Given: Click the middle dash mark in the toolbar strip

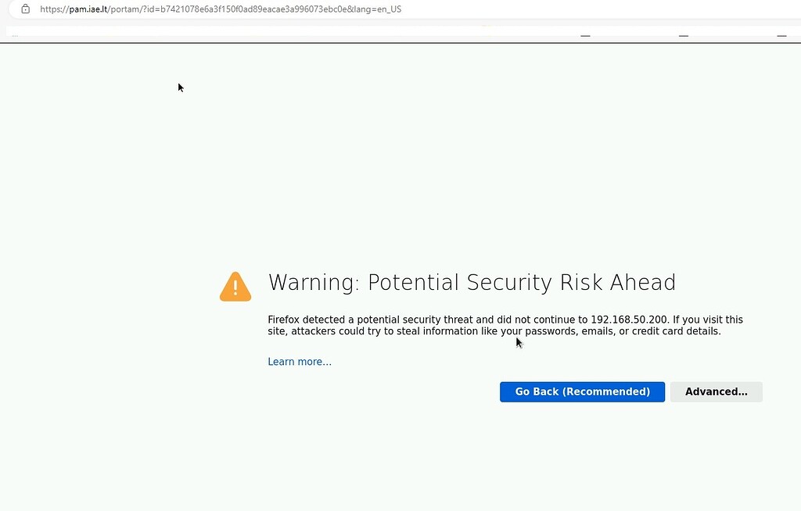Looking at the screenshot, I should click(684, 36).
